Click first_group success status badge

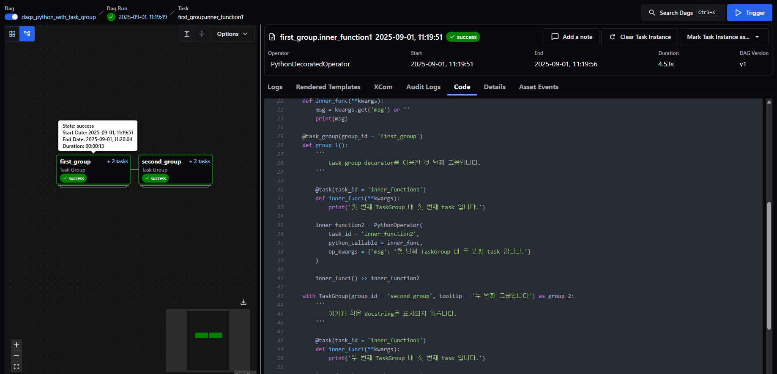tap(73, 178)
